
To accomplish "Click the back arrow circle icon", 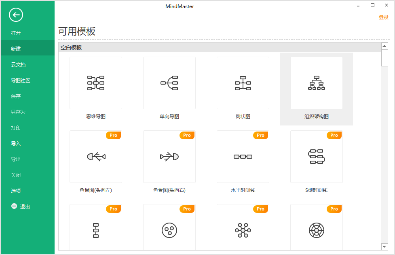I will click(x=16, y=15).
